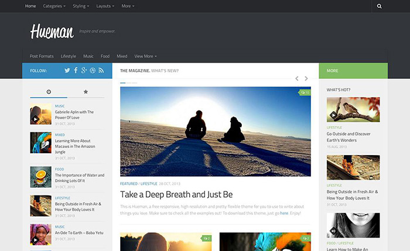Open the Twitter follow icon

click(x=67, y=71)
